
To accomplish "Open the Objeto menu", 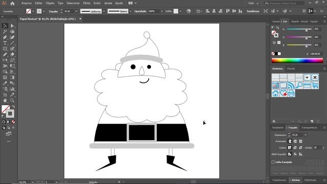I will (x=50, y=3).
